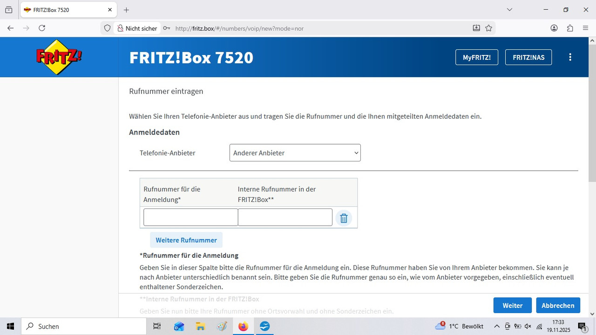Click the FRITZ!NAS button
596x335 pixels.
[528, 57]
